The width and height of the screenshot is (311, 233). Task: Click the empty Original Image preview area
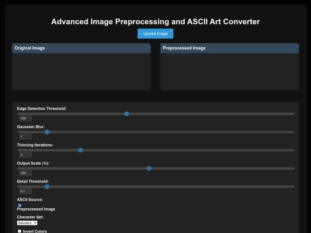[81, 71]
